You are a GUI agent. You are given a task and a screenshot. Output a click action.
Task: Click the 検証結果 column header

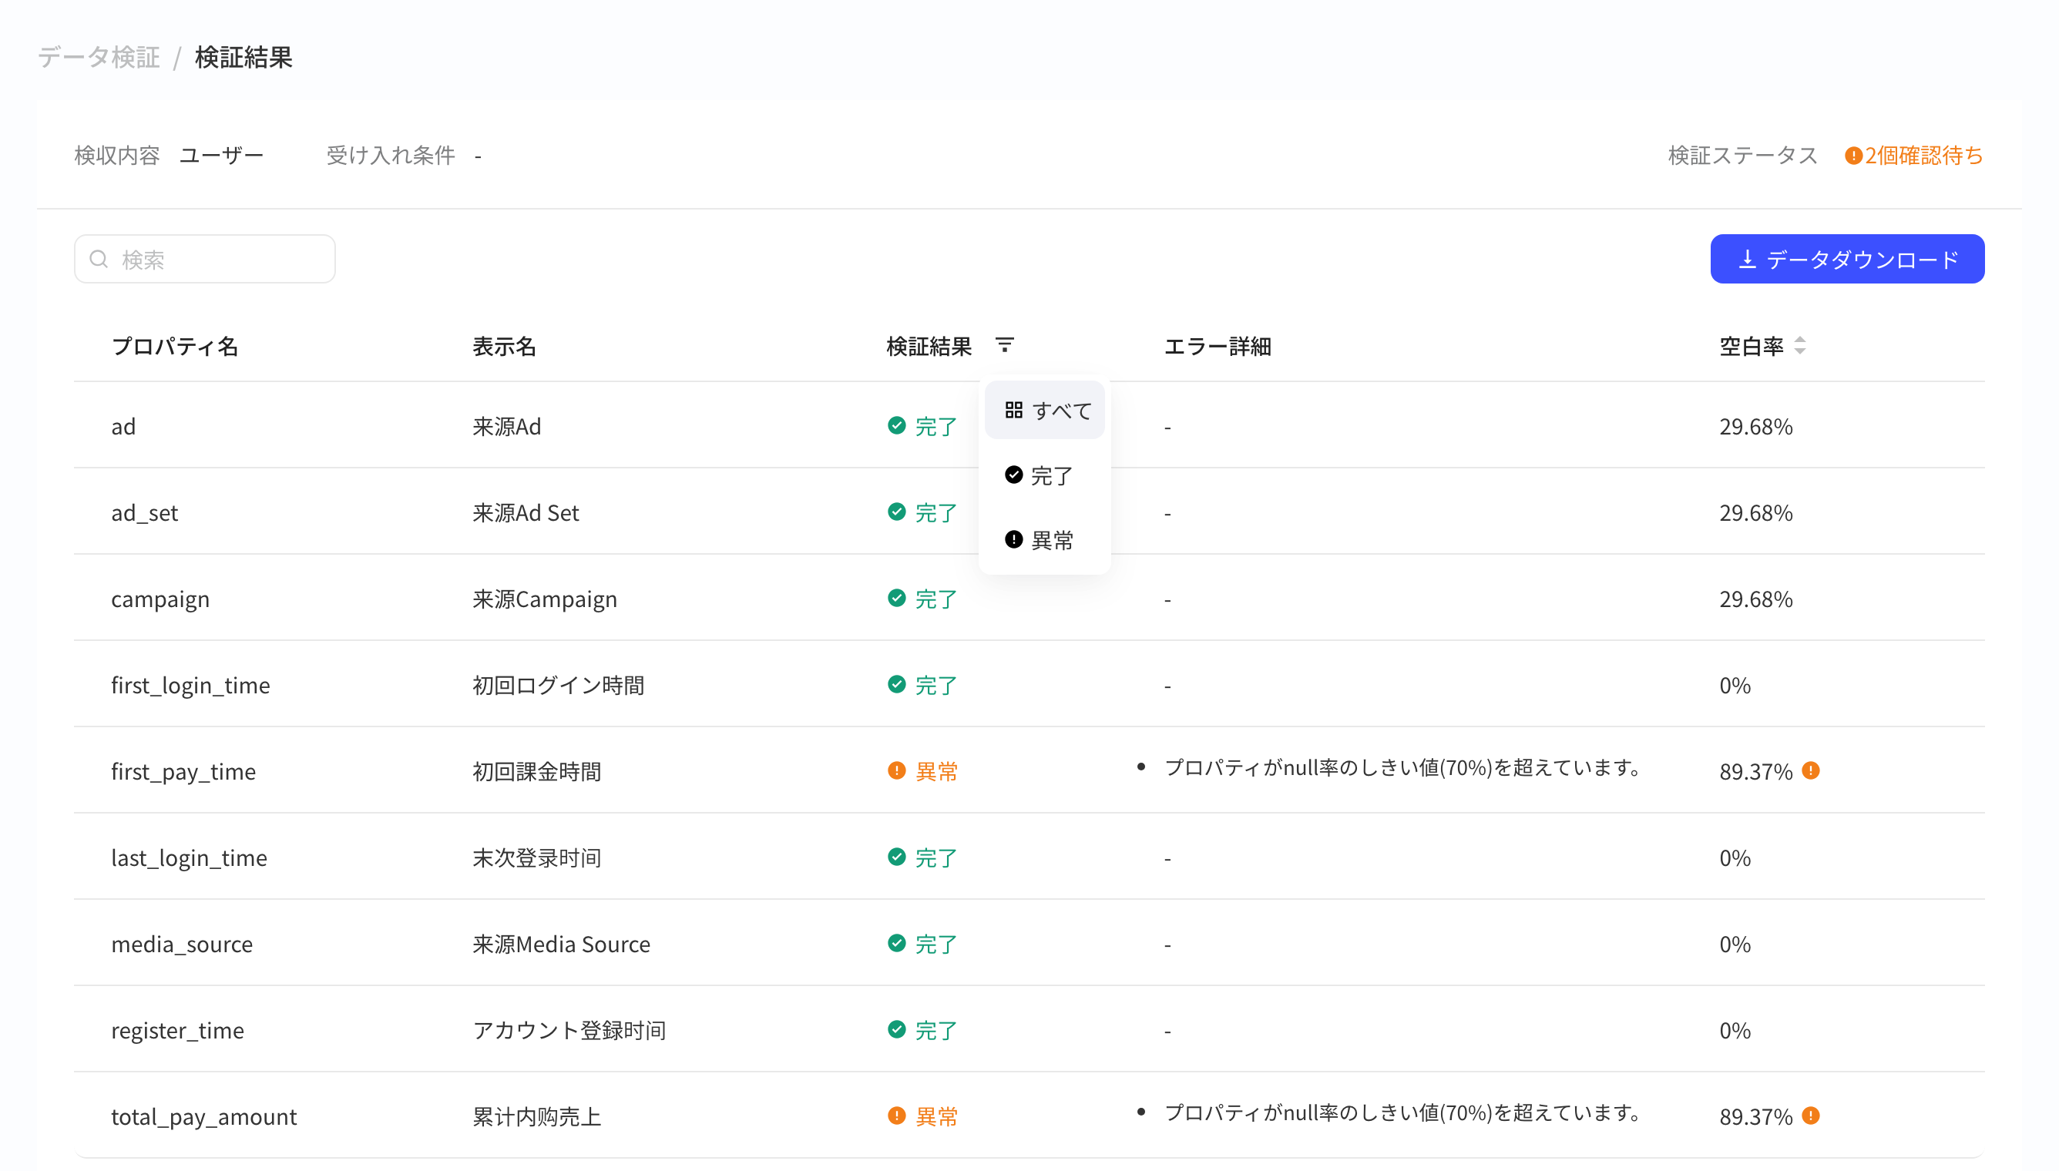pos(929,346)
